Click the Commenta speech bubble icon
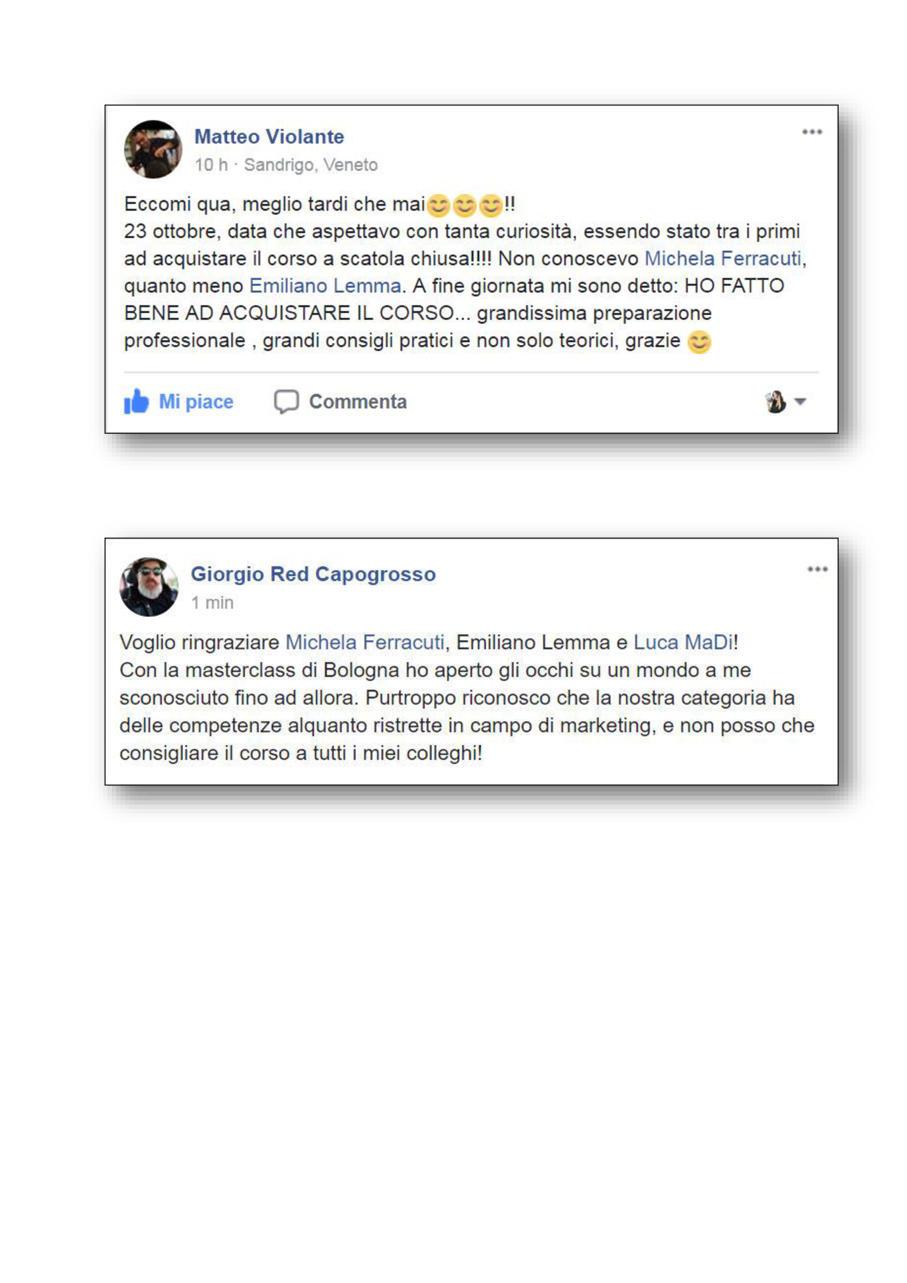 pos(286,401)
